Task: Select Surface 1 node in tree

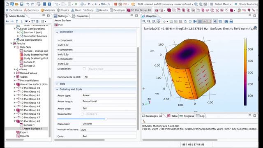Action: (x=27, y=125)
